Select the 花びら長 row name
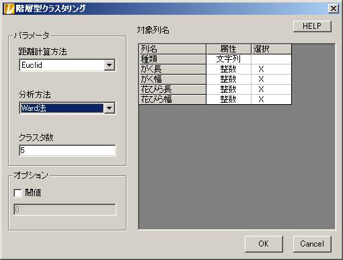Image resolution: width=343 pixels, height=260 pixels. pos(172,89)
